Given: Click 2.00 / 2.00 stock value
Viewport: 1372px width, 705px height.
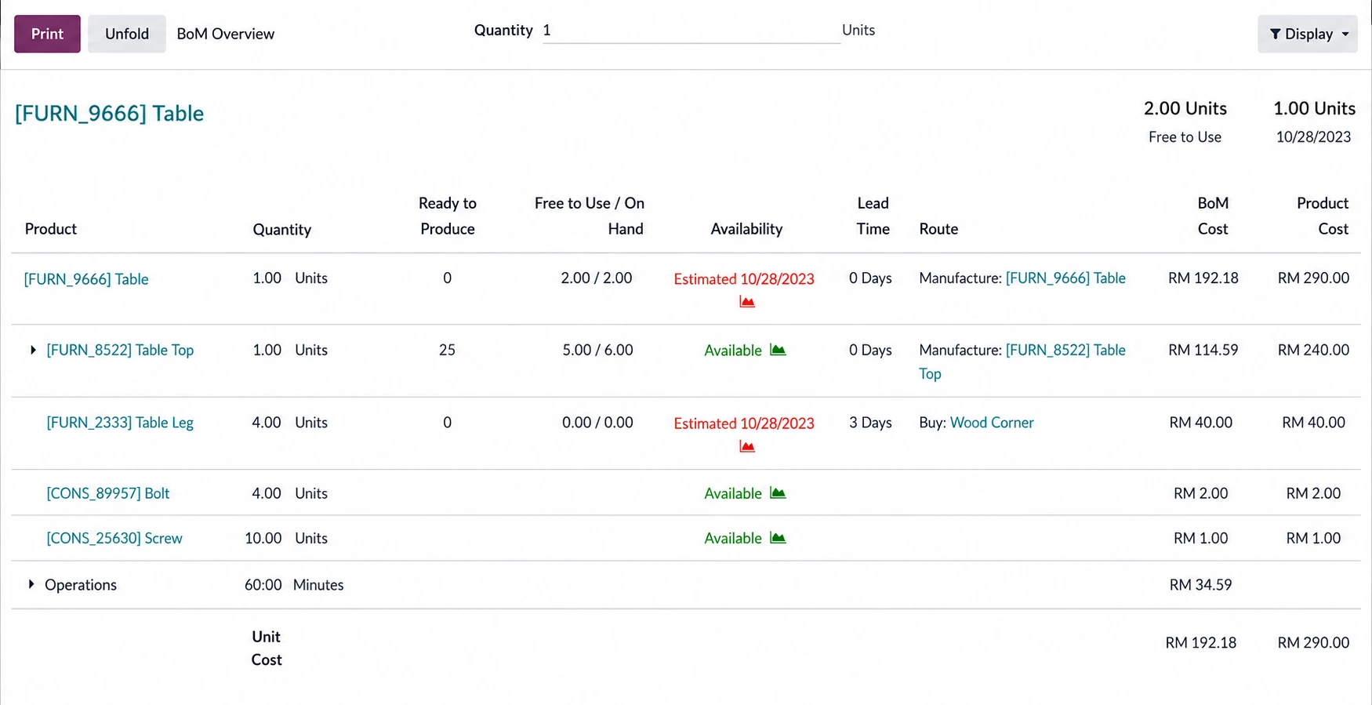Looking at the screenshot, I should 596,278.
